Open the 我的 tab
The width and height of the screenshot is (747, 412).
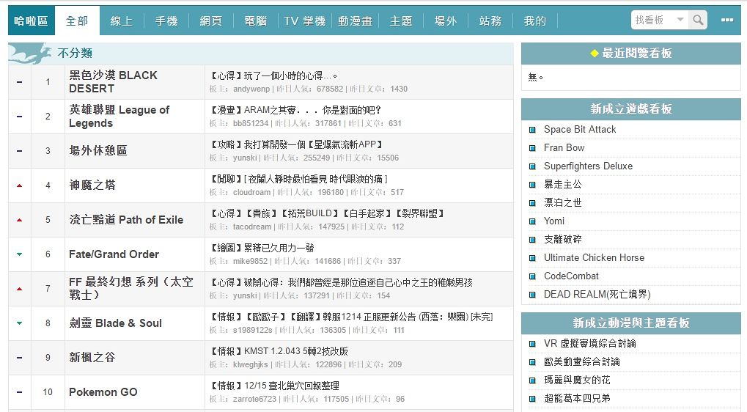pos(535,21)
